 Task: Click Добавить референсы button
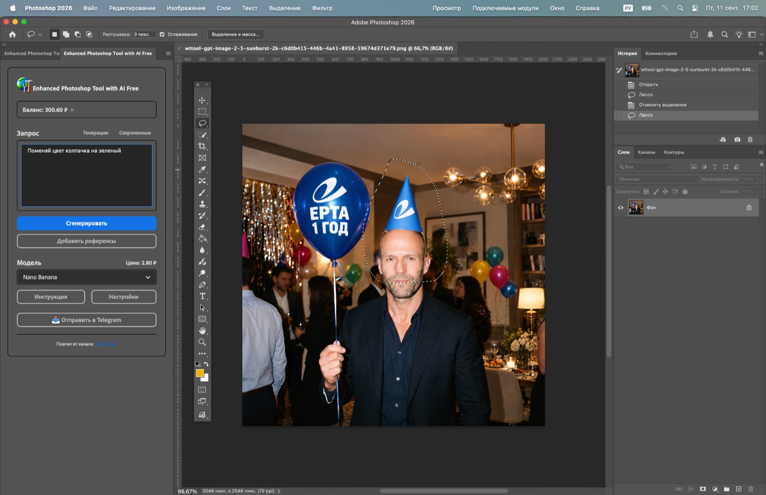click(87, 241)
